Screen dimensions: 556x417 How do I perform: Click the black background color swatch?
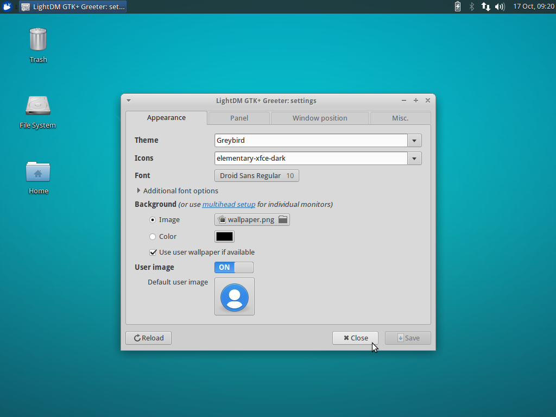pos(224,236)
